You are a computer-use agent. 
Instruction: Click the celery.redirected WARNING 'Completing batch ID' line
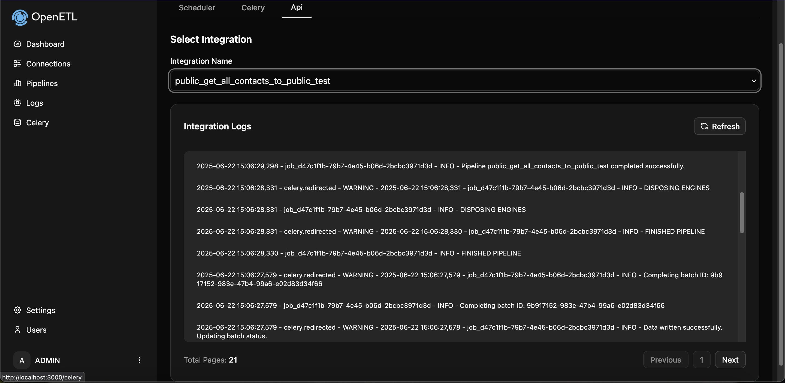(460, 279)
